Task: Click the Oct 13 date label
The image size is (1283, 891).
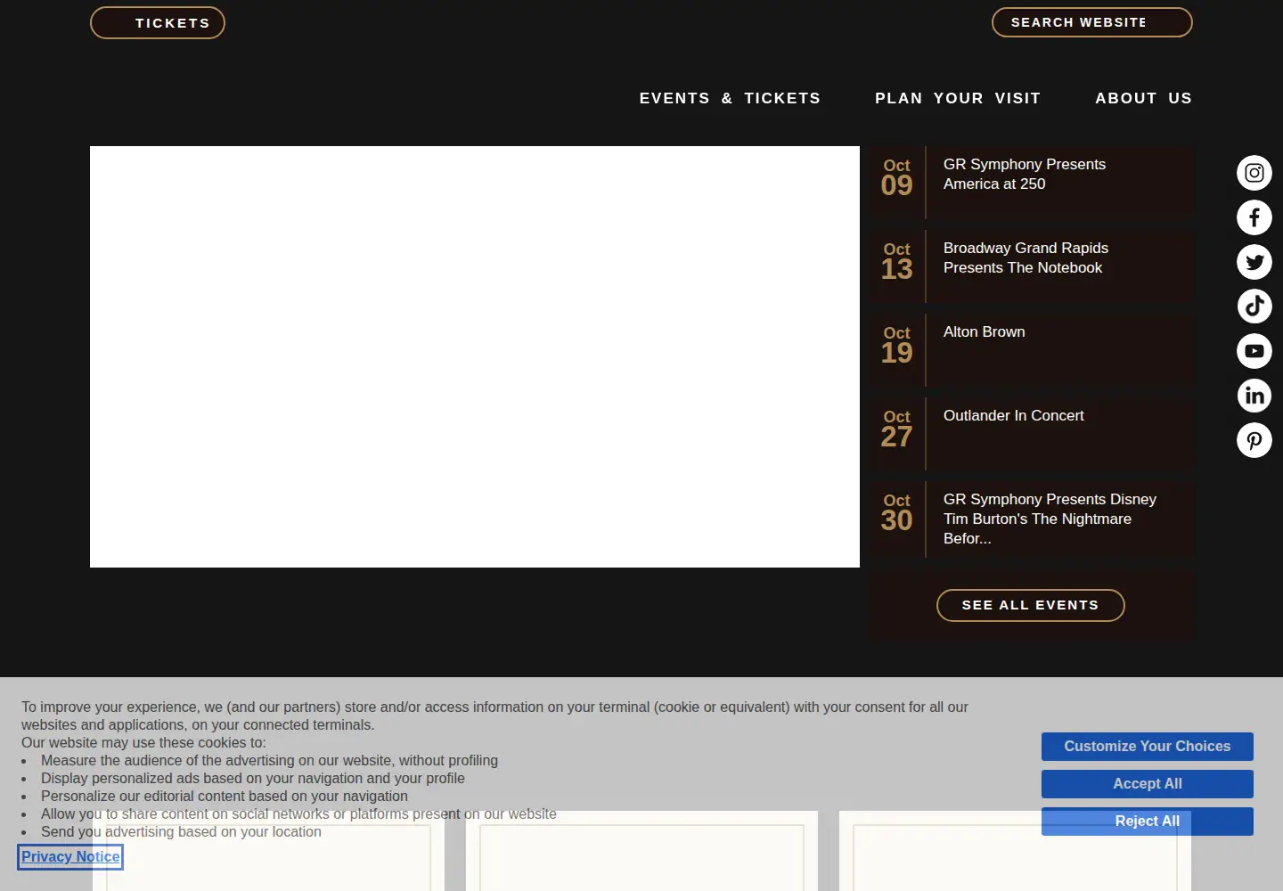Action: point(897,261)
